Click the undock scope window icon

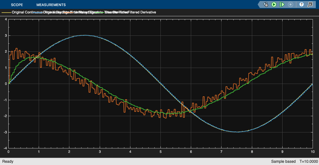(310, 4)
